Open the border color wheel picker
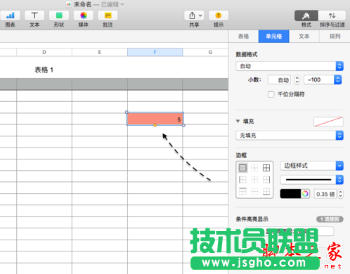Screen dimensions: 350x274 click(305, 194)
